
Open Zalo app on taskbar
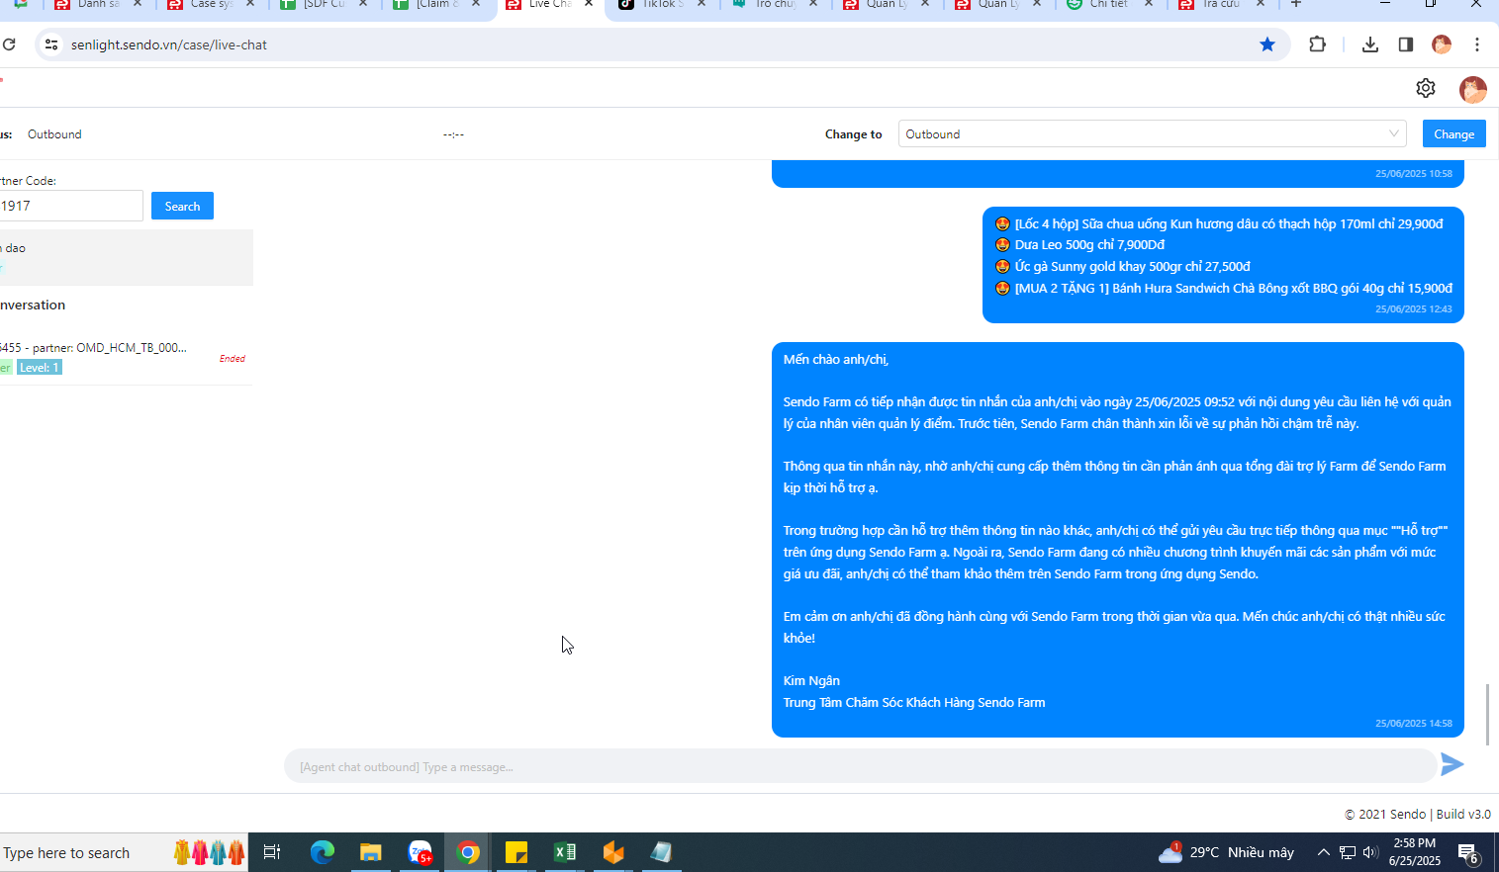point(420,852)
